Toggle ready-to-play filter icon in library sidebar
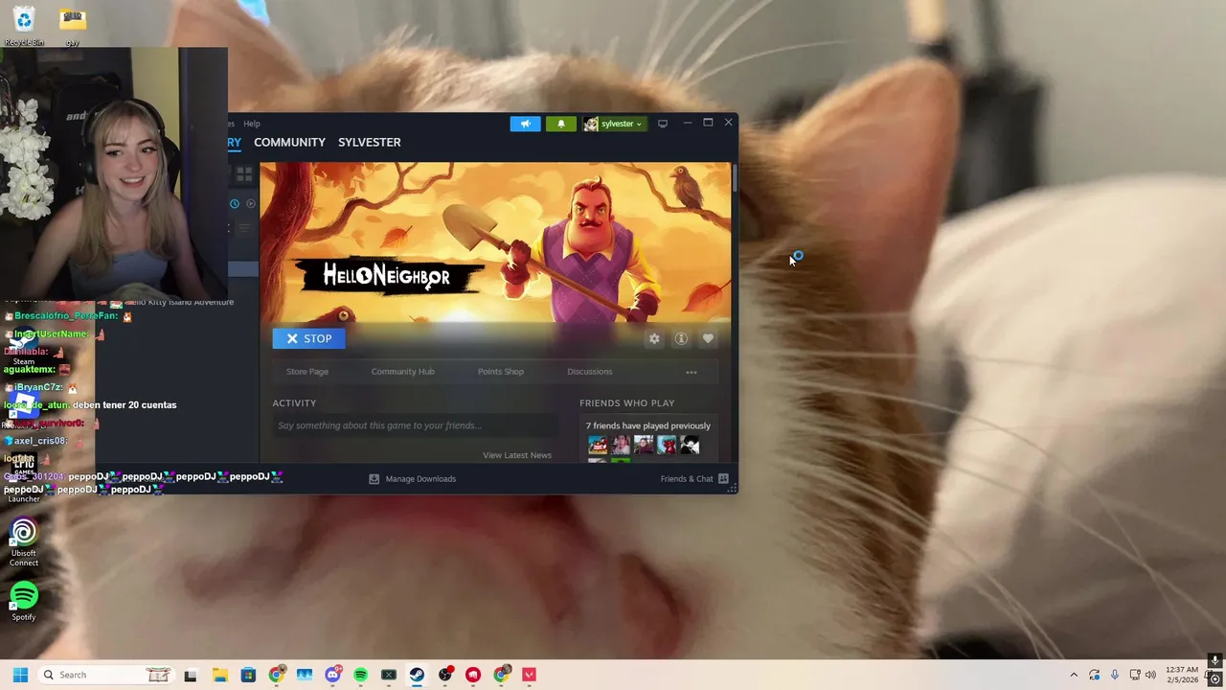 point(251,203)
